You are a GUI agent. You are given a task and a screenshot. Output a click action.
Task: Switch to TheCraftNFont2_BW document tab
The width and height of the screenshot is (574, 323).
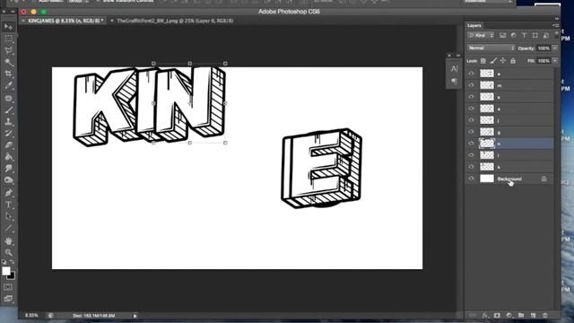tap(175, 21)
